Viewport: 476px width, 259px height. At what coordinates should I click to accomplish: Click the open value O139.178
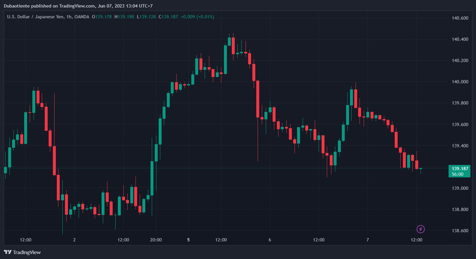(102, 17)
